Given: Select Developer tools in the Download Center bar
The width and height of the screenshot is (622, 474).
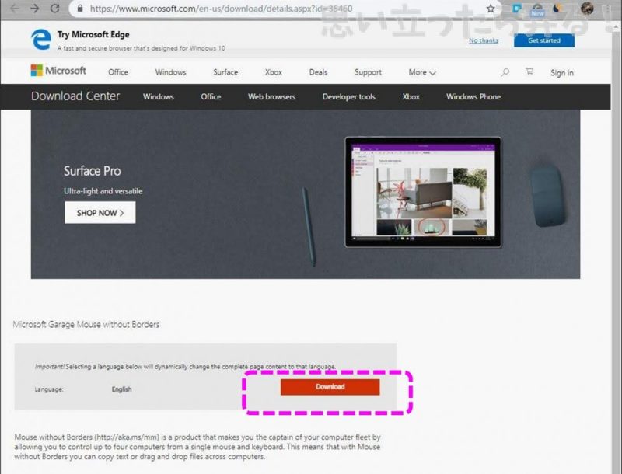Looking at the screenshot, I should click(x=349, y=96).
